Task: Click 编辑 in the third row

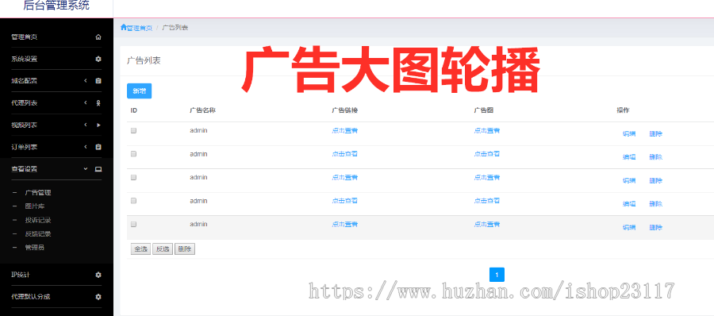Action: [x=629, y=180]
